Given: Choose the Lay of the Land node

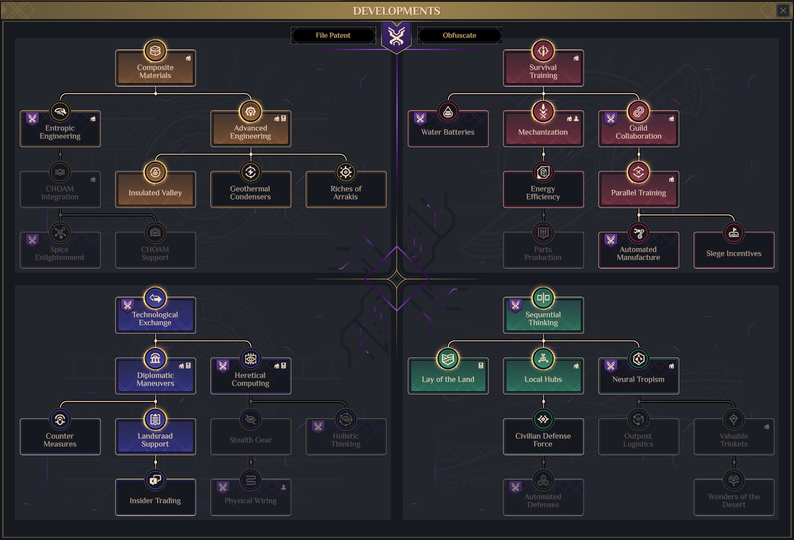Looking at the screenshot, I should point(448,379).
